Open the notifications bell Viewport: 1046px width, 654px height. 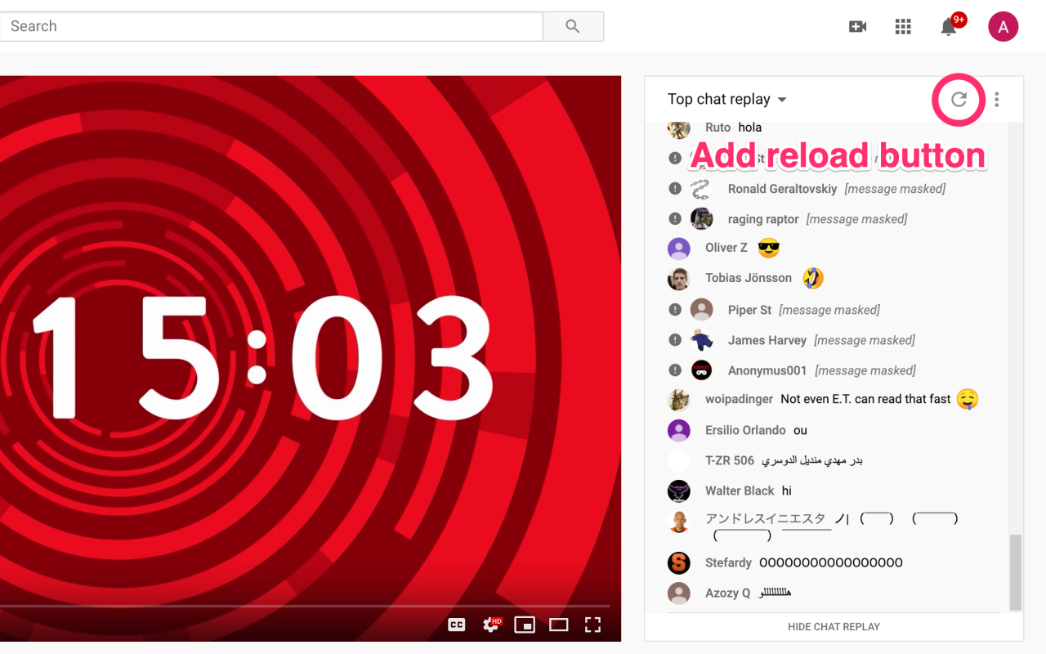(949, 27)
